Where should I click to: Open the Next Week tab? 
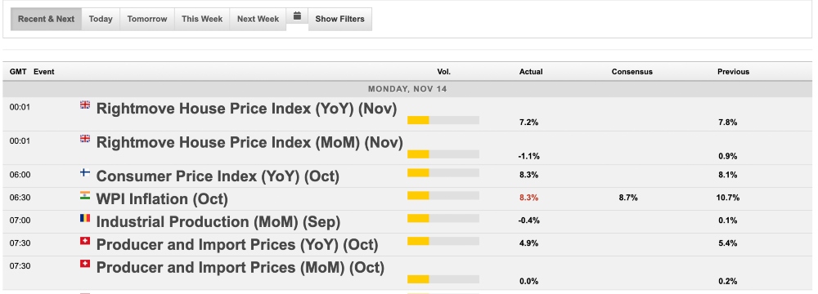click(258, 19)
